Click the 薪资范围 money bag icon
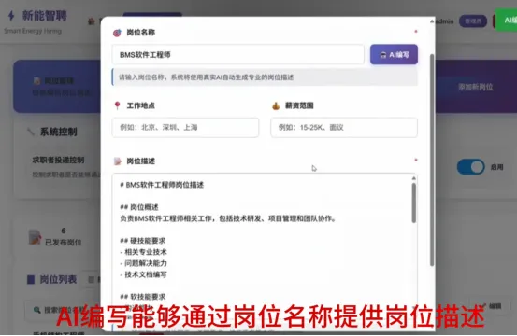517x336 pixels. (276, 105)
